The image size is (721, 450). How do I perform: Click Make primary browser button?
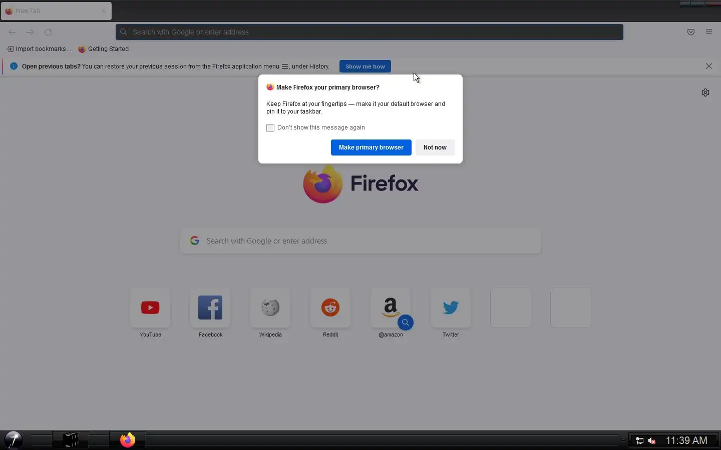point(371,147)
